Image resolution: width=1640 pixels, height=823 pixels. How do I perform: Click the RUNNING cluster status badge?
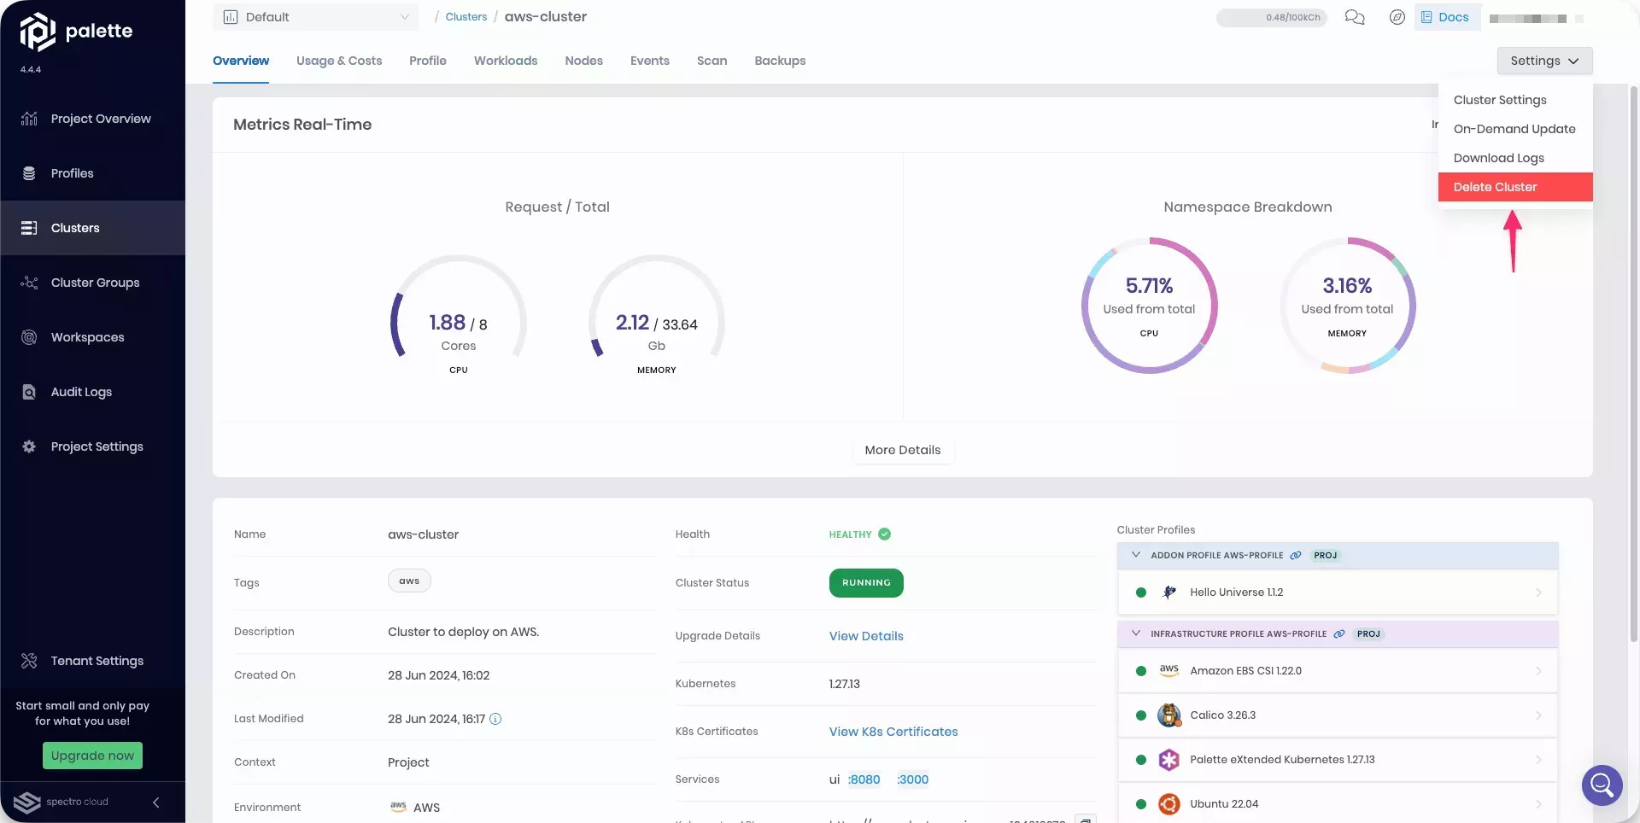pyautogui.click(x=866, y=583)
